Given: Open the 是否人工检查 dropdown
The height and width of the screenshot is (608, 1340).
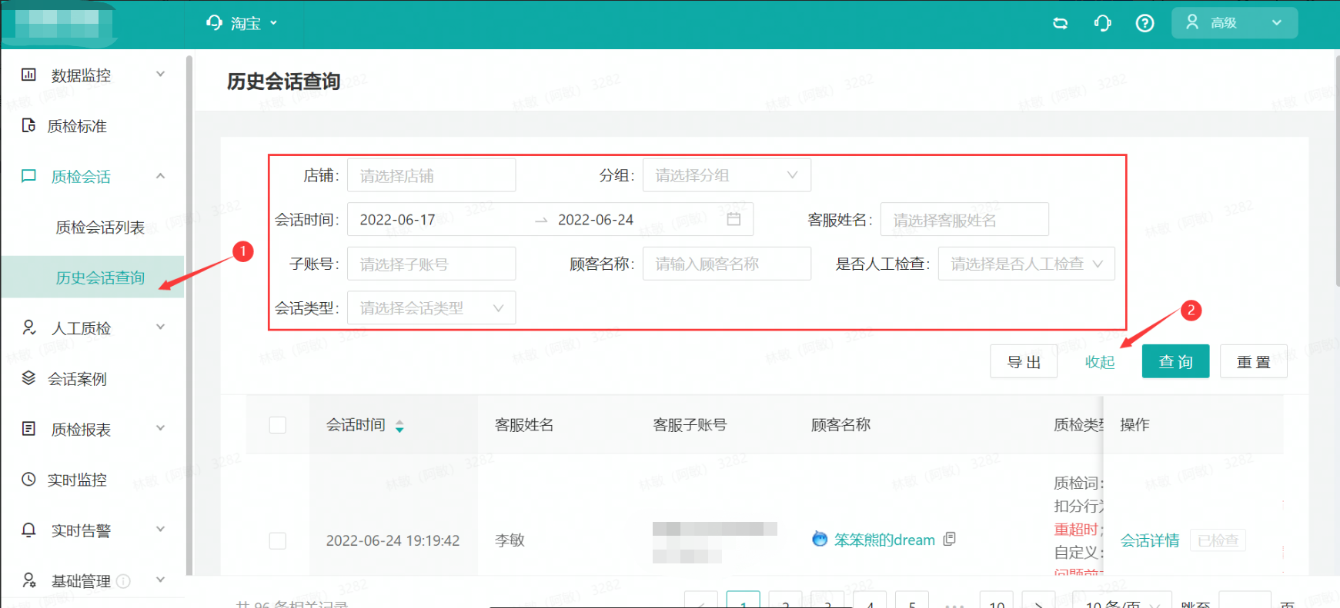Looking at the screenshot, I should pyautogui.click(x=1026, y=264).
